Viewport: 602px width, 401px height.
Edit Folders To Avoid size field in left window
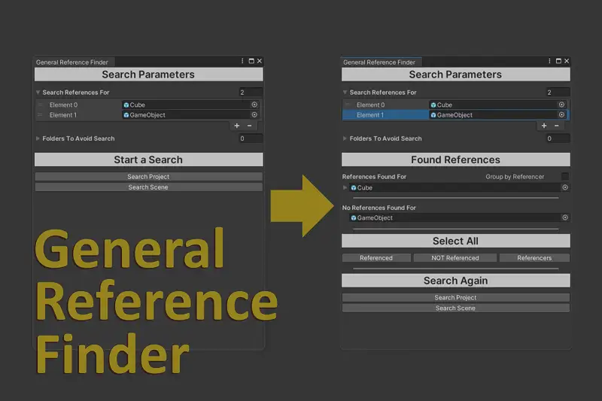(251, 138)
